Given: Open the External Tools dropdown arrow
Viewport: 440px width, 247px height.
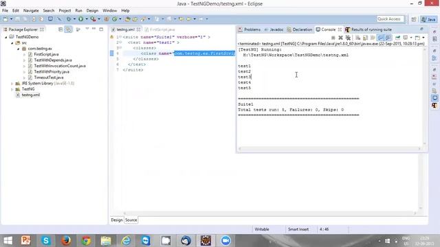Looking at the screenshot, I should [x=99, y=19].
